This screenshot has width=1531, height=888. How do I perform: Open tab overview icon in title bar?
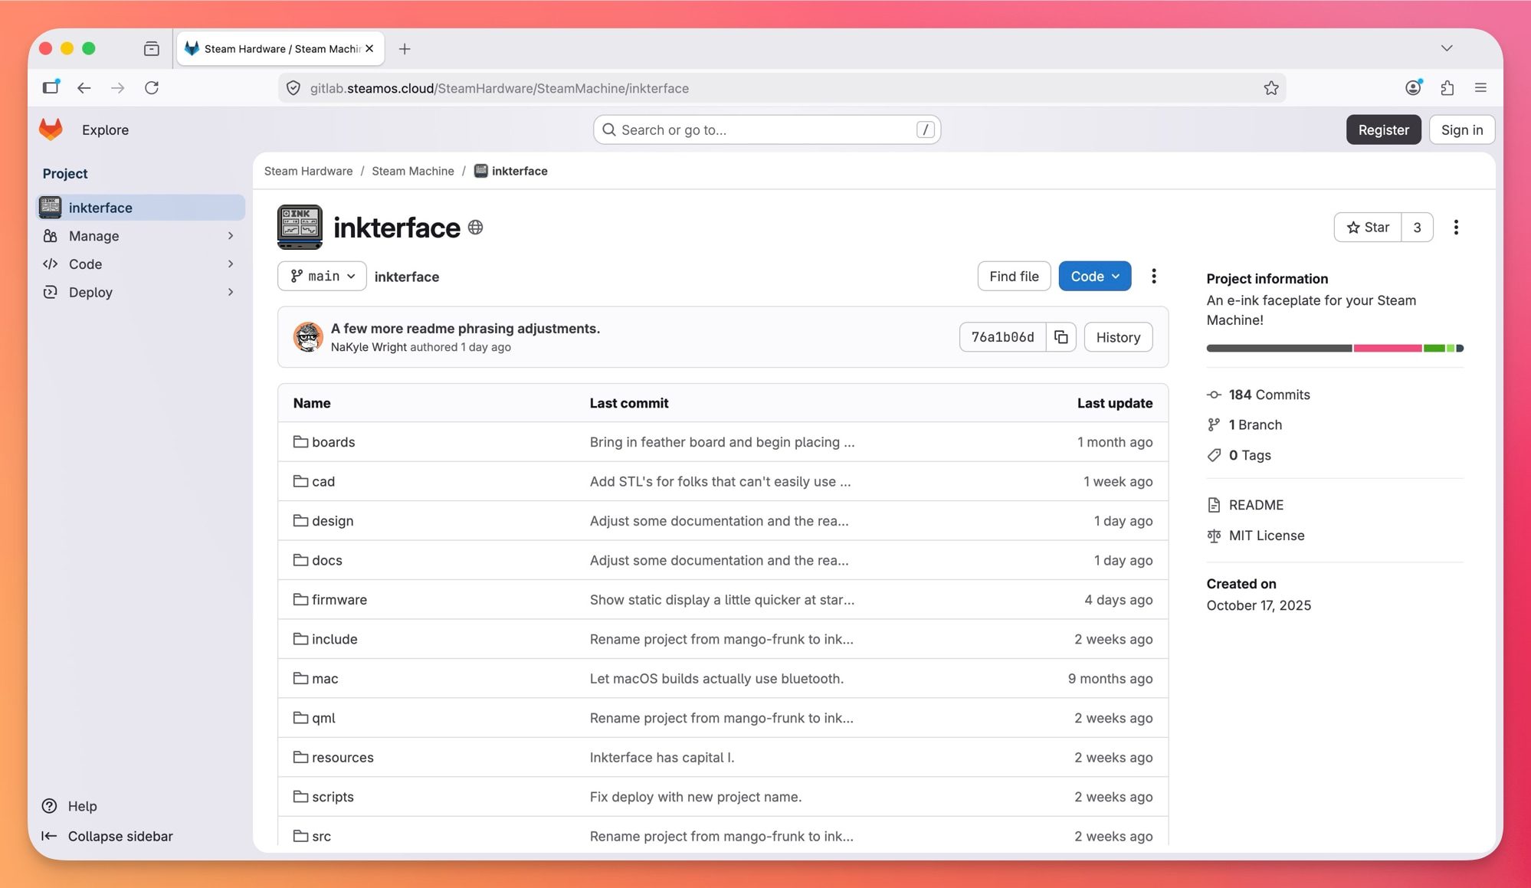(152, 49)
